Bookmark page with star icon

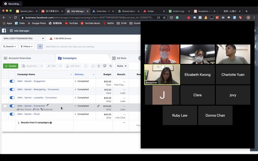point(164,18)
